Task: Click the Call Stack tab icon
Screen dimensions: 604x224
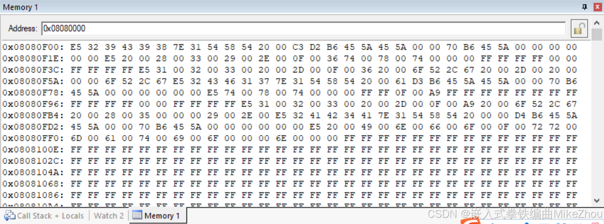Action: pos(10,215)
